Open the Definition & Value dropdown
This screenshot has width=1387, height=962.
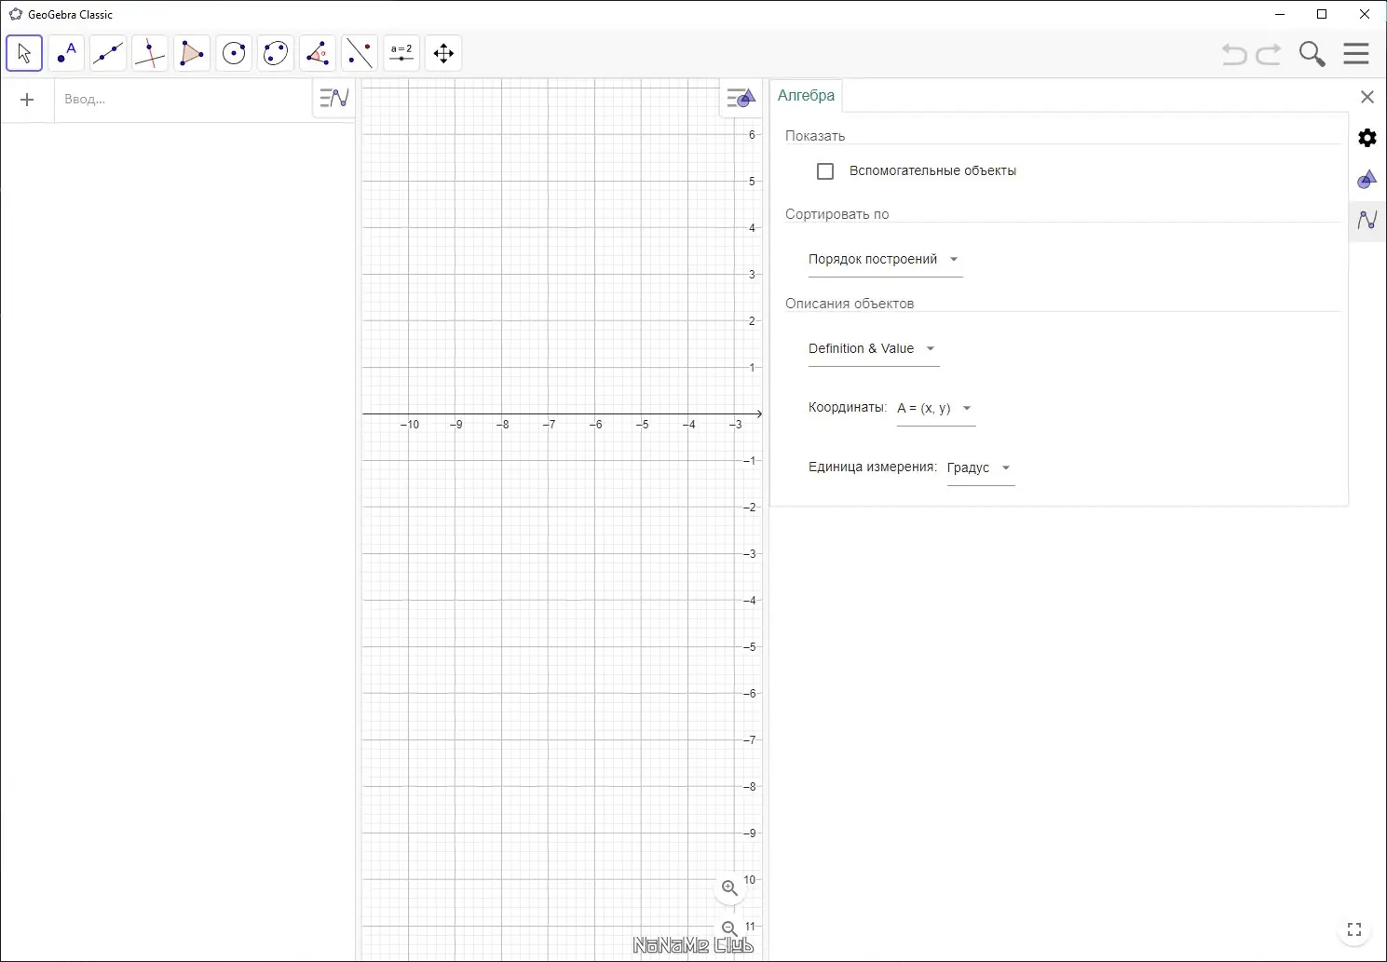click(873, 349)
